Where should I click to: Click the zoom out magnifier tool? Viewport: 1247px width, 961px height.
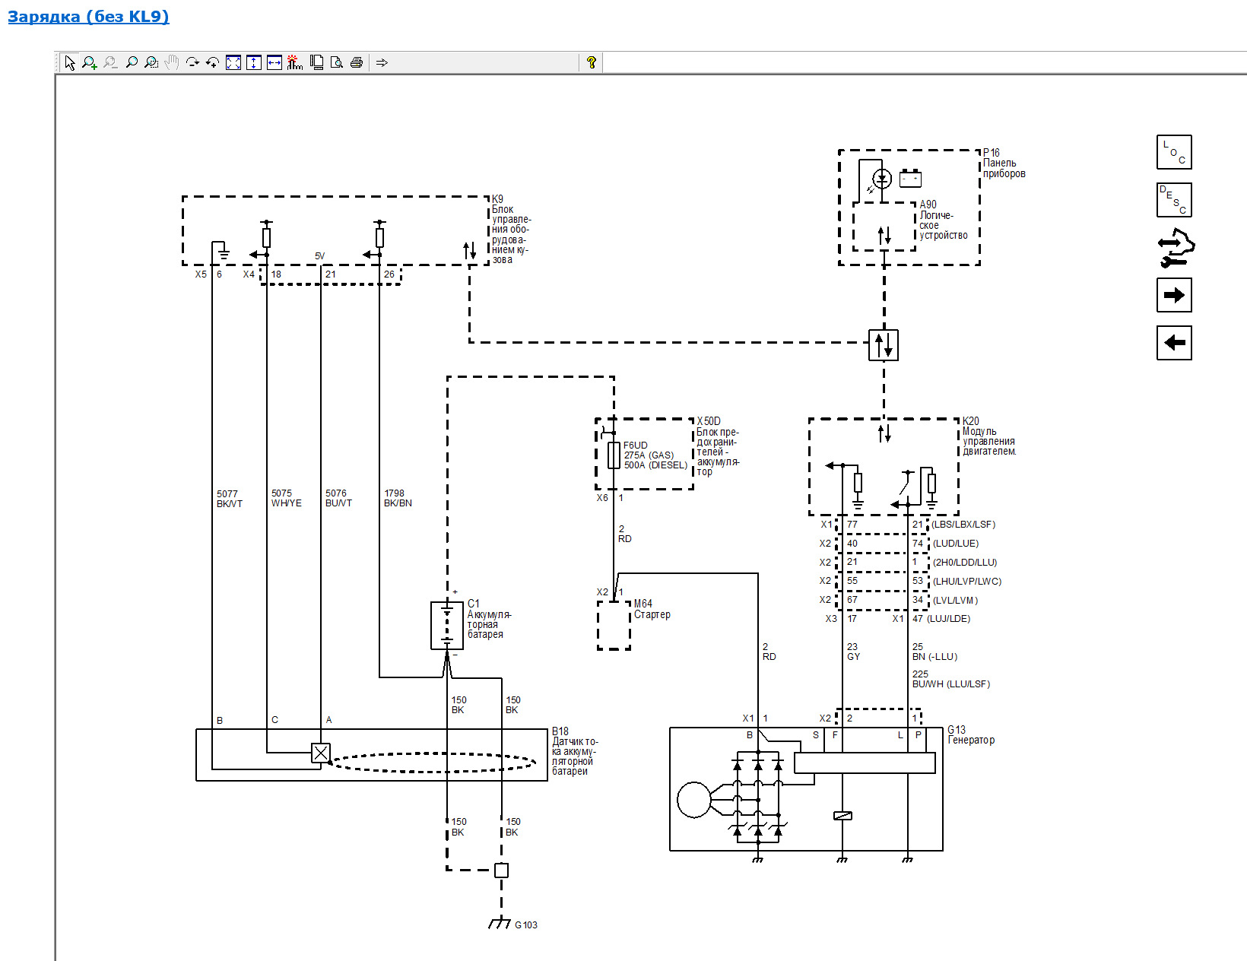tap(110, 62)
